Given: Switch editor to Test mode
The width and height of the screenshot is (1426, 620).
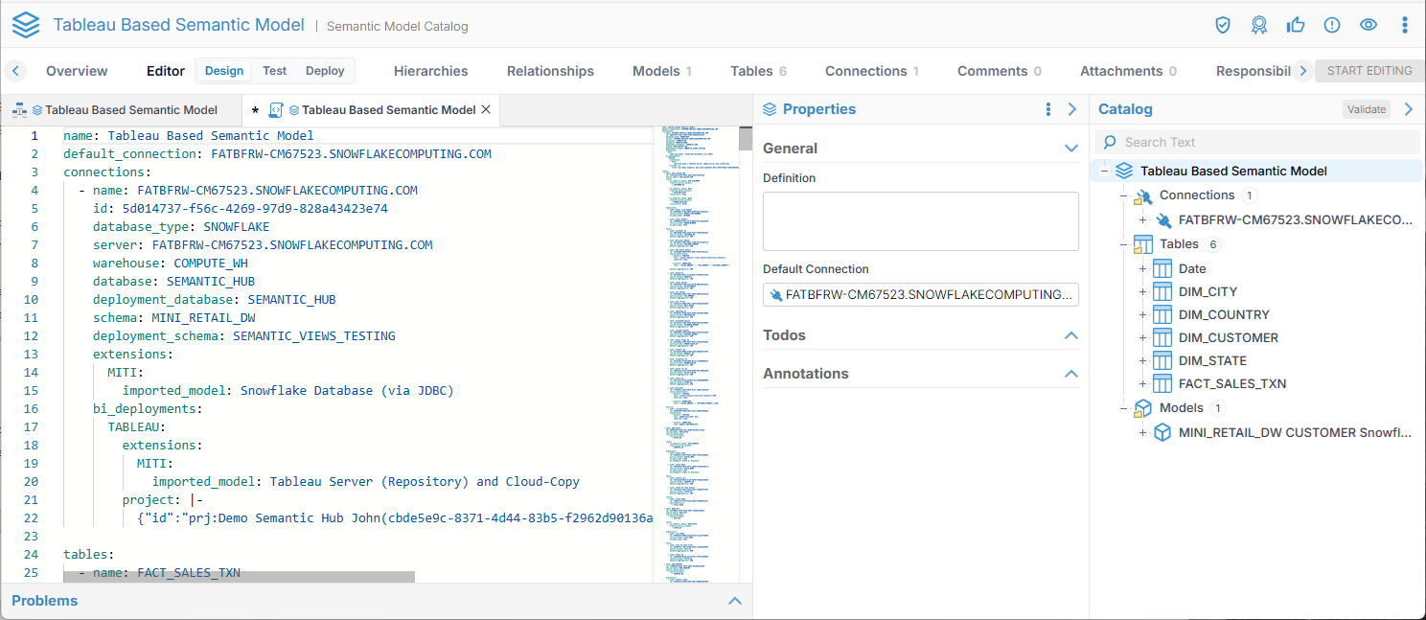Looking at the screenshot, I should coord(275,71).
